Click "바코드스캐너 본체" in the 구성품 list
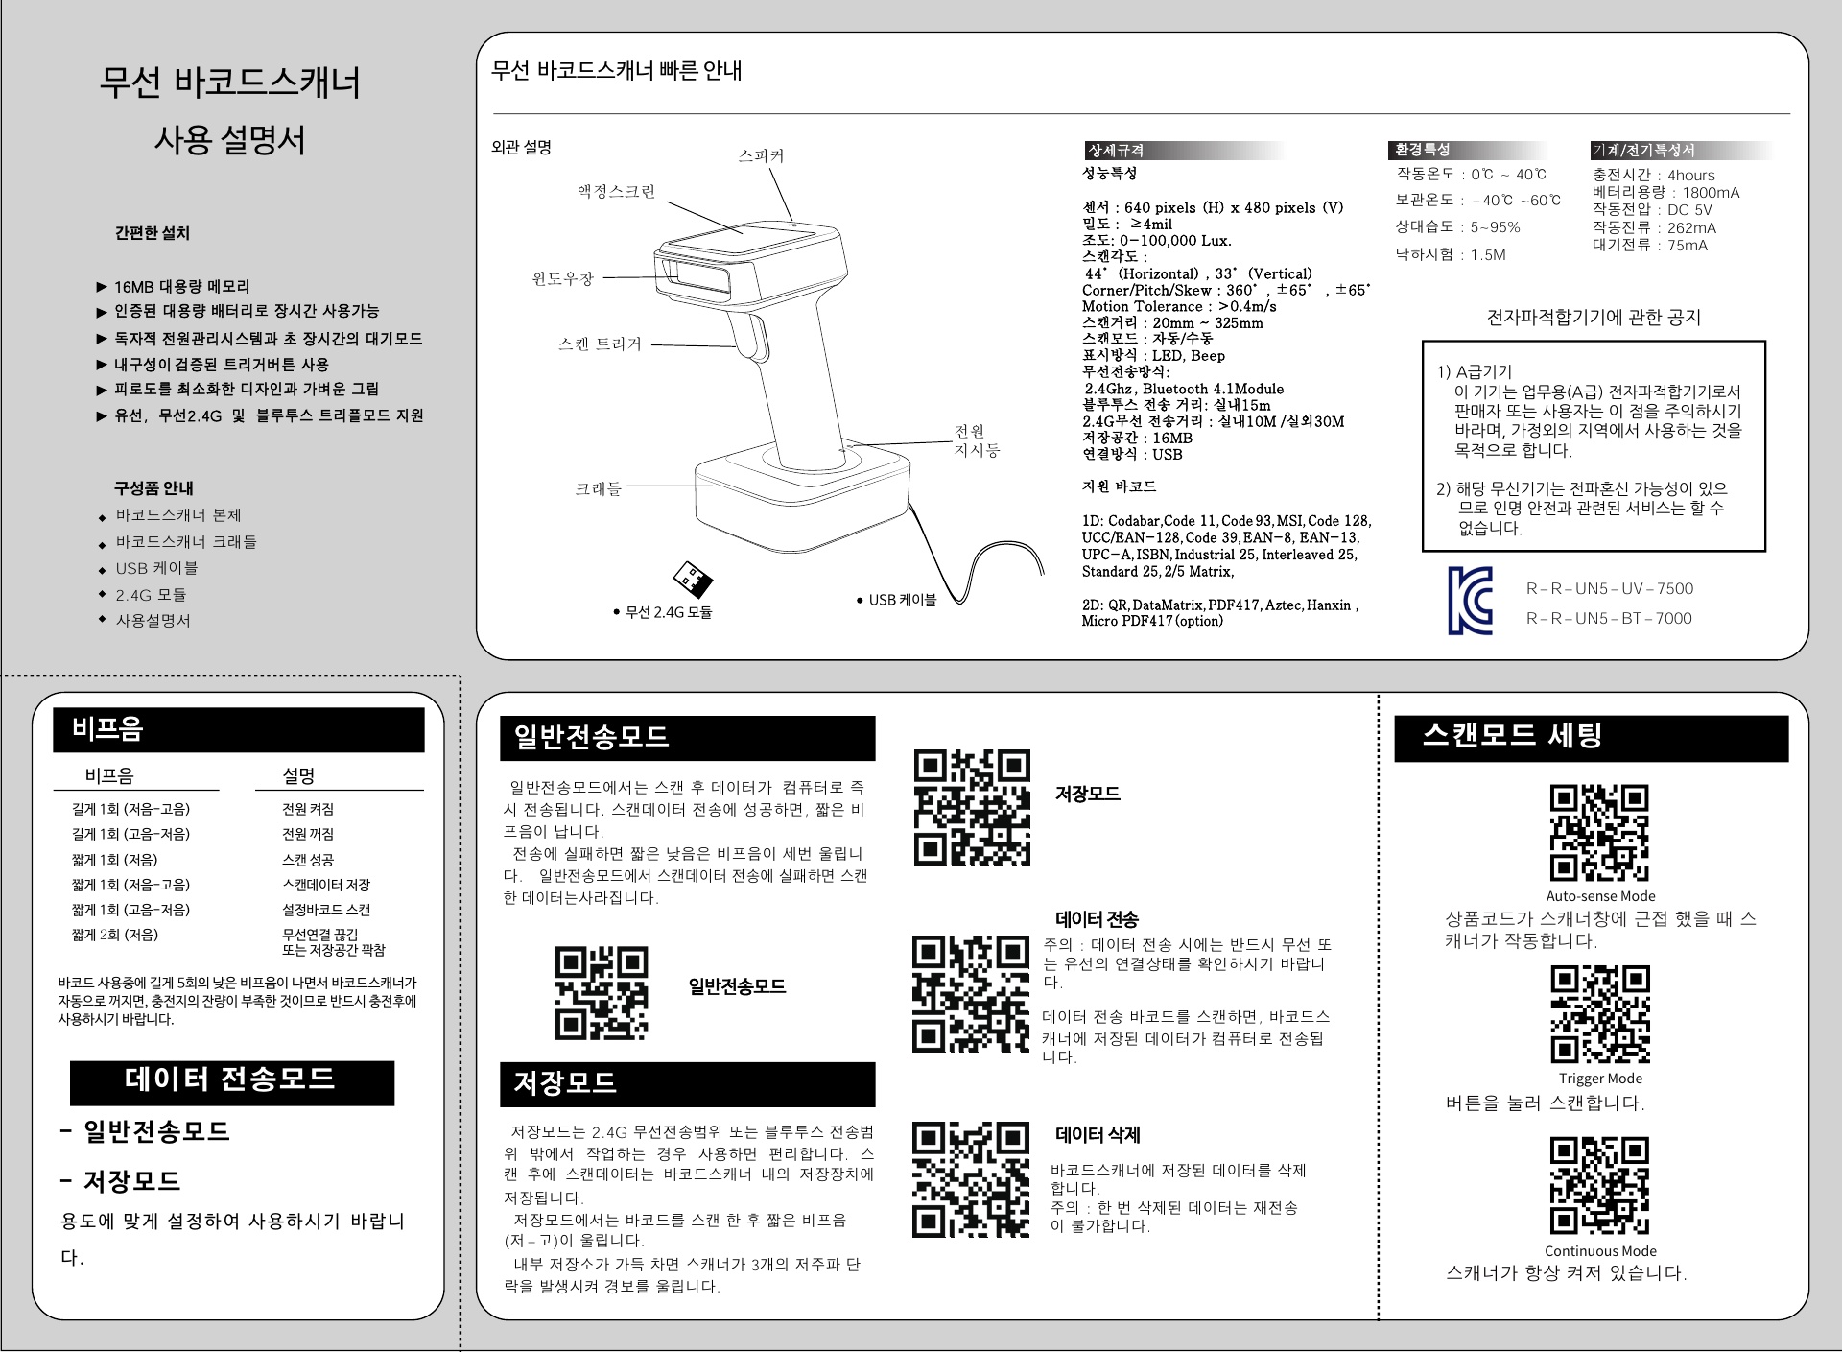Image resolution: width=1842 pixels, height=1352 pixels. tap(178, 515)
